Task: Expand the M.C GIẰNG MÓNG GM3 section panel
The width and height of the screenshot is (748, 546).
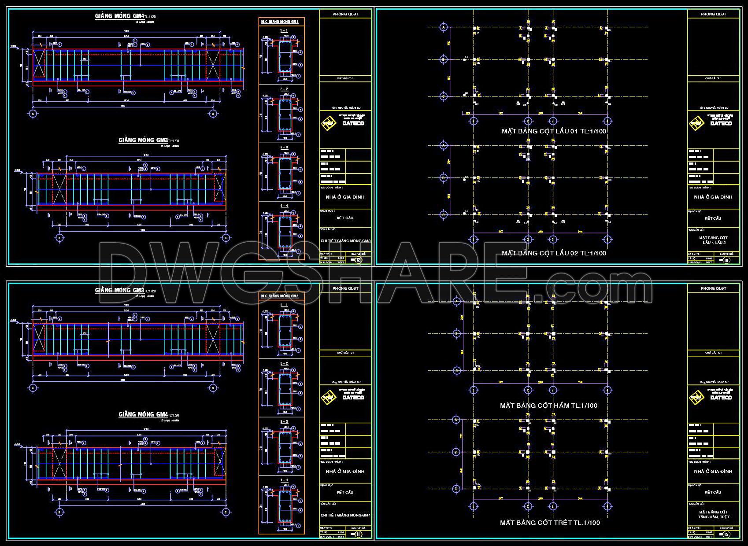Action: point(280,296)
